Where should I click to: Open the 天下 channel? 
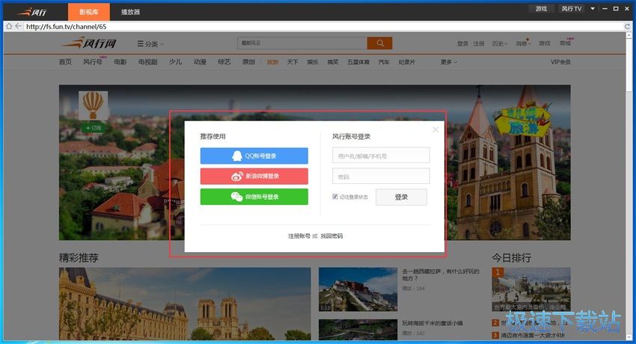pyautogui.click(x=293, y=62)
